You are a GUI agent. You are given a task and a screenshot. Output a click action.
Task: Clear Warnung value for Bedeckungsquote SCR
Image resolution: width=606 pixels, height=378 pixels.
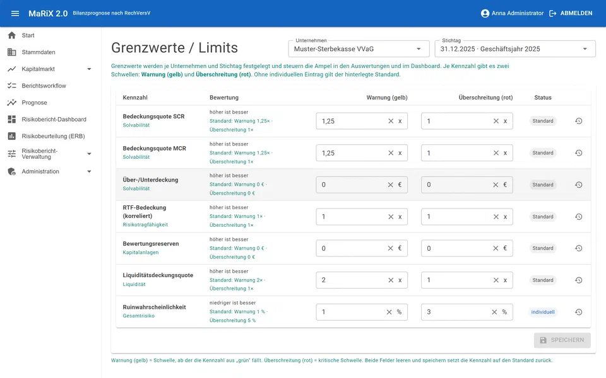pos(391,121)
